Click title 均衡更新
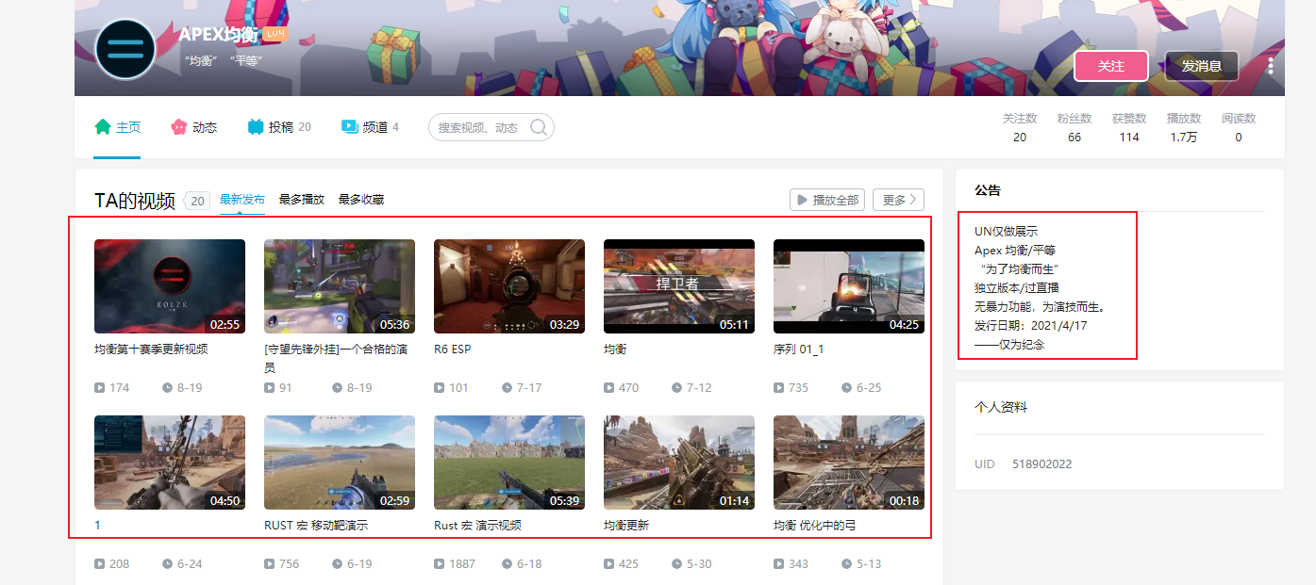This screenshot has height=585, width=1316. coord(626,525)
